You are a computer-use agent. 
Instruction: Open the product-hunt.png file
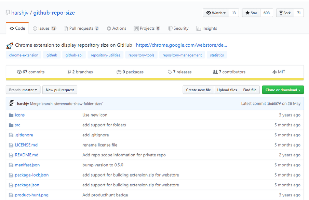(x=31, y=195)
